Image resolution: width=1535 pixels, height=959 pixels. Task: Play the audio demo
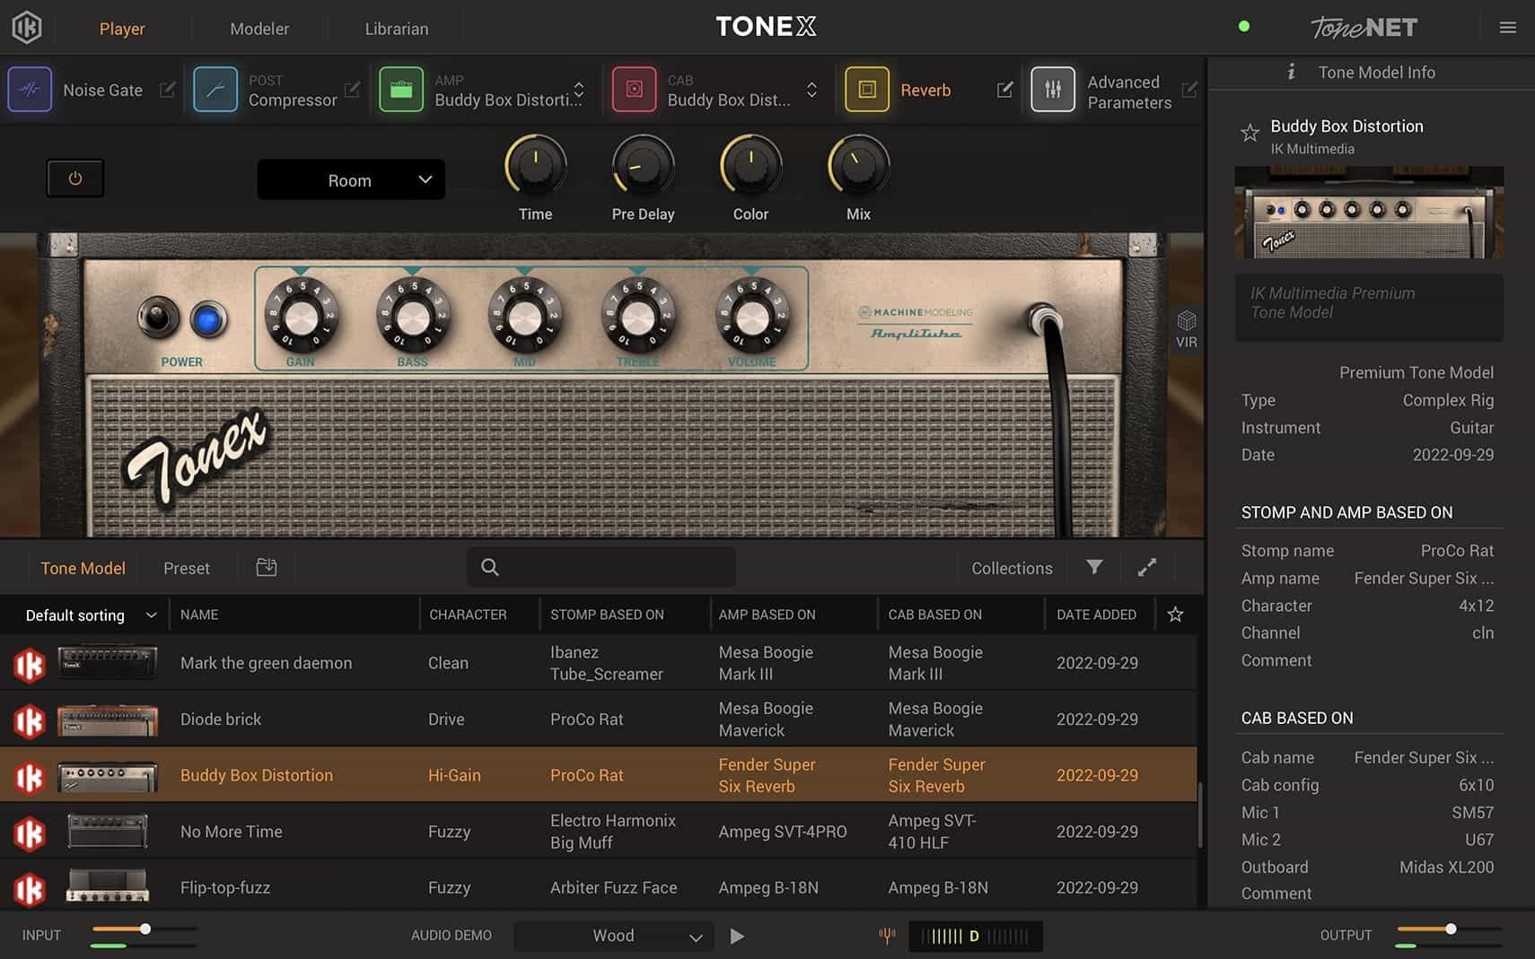tap(737, 936)
